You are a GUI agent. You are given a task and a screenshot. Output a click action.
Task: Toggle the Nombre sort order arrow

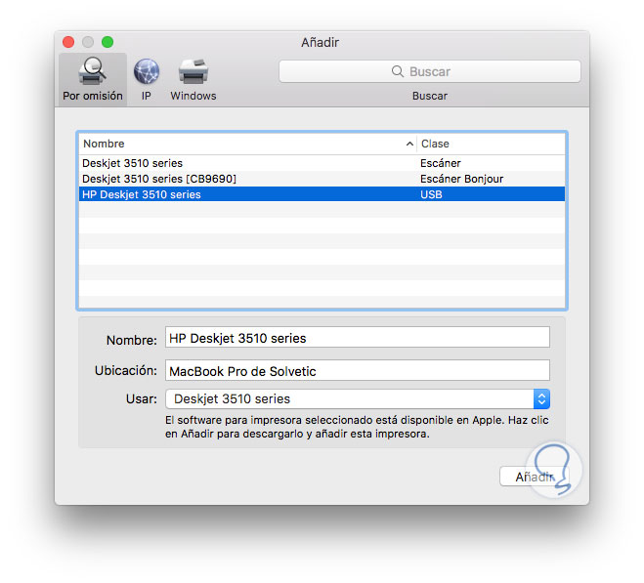(x=409, y=144)
